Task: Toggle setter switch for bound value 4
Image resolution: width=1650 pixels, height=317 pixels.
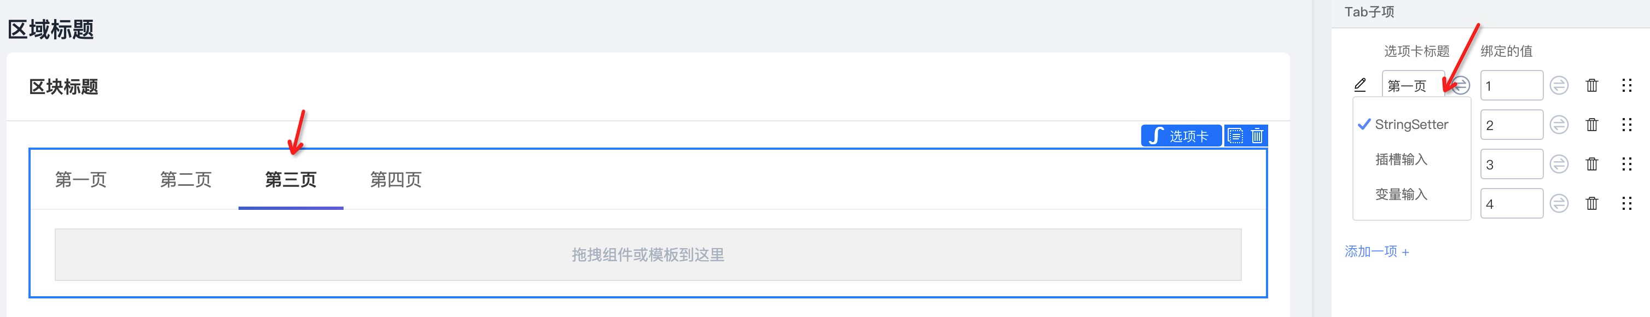Action: click(x=1559, y=204)
